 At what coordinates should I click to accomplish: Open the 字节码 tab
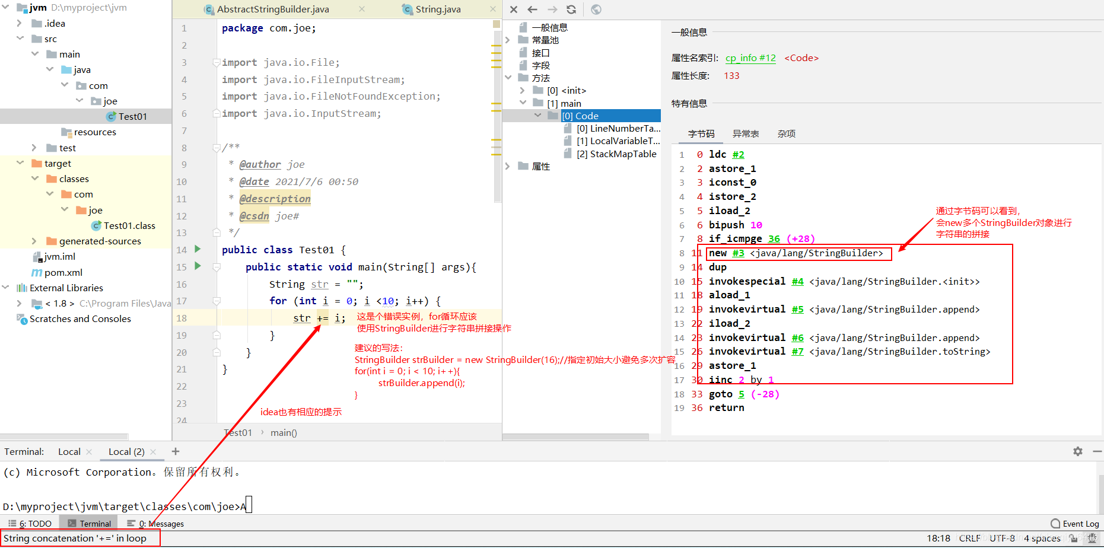pyautogui.click(x=701, y=133)
